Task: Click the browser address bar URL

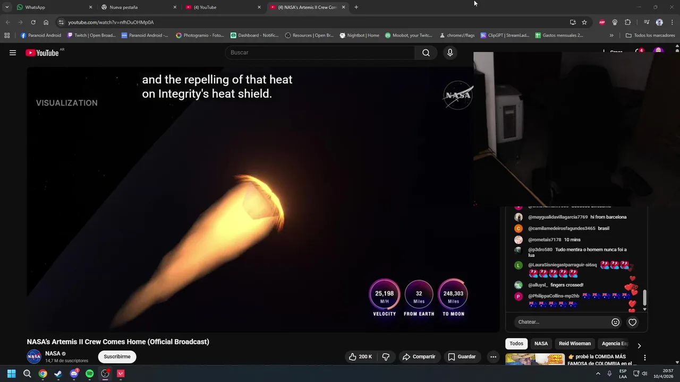Action: pyautogui.click(x=111, y=22)
